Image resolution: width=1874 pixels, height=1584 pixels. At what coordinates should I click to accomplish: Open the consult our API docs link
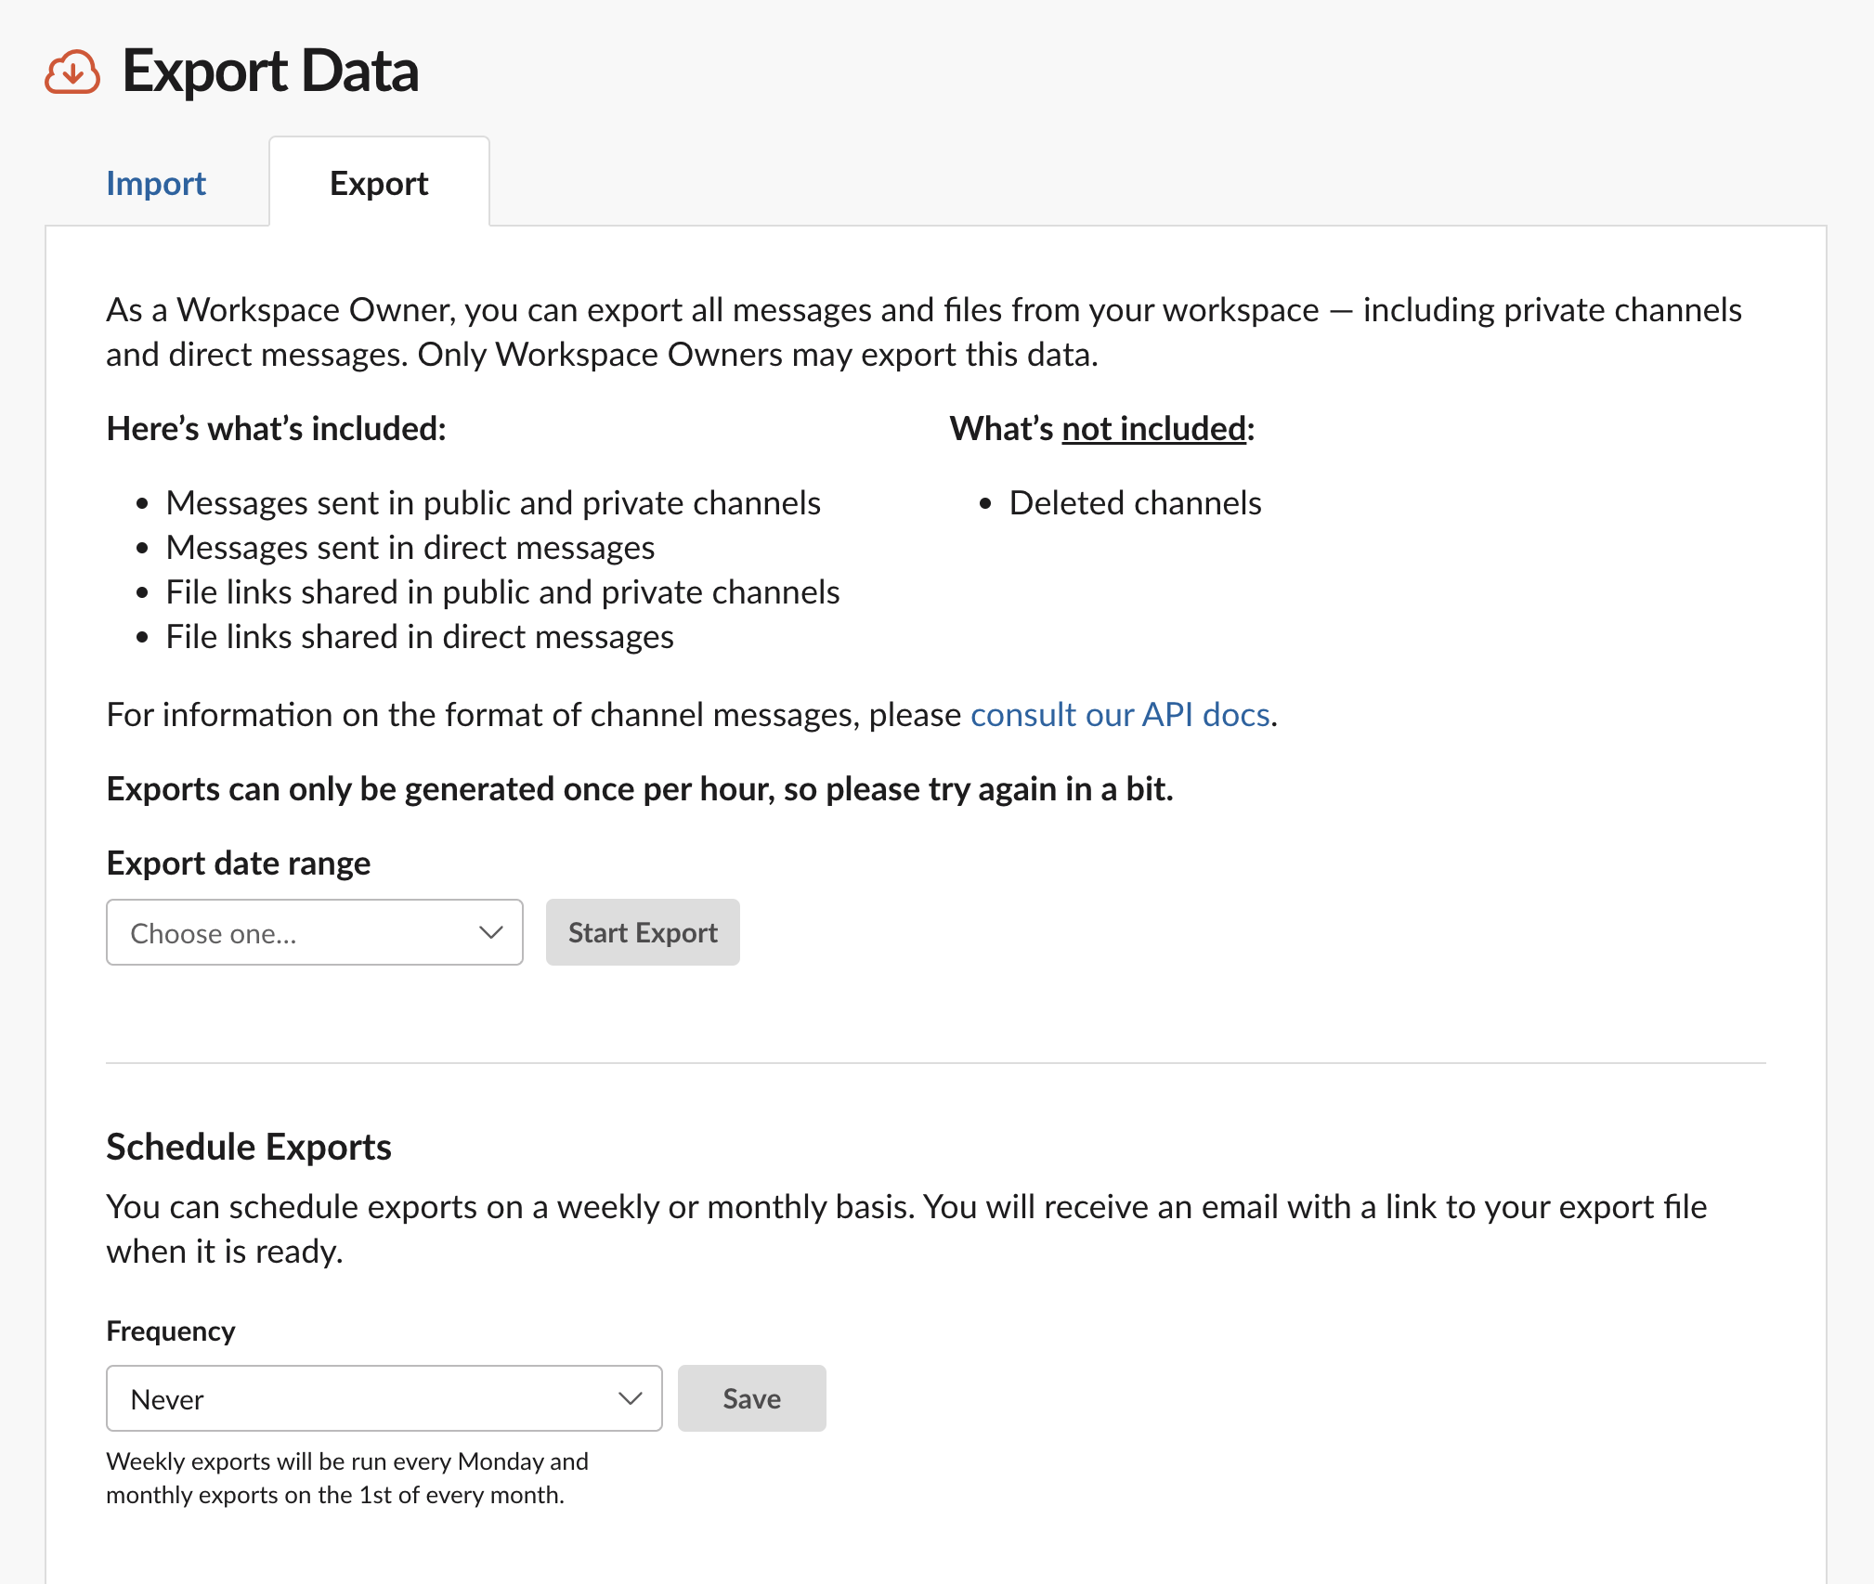pos(1120,715)
